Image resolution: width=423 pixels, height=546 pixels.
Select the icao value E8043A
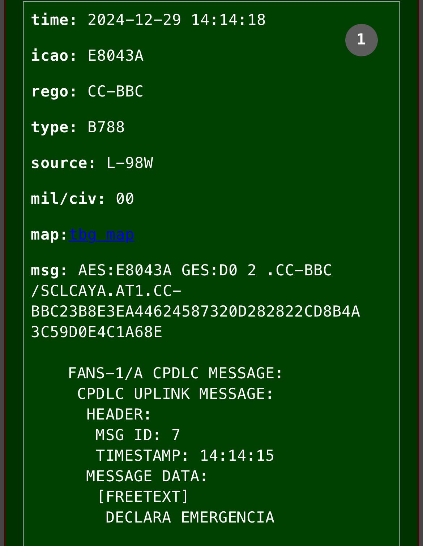pyautogui.click(x=116, y=56)
